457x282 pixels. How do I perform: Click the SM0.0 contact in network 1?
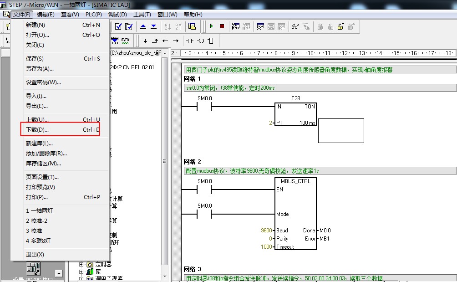[204, 108]
